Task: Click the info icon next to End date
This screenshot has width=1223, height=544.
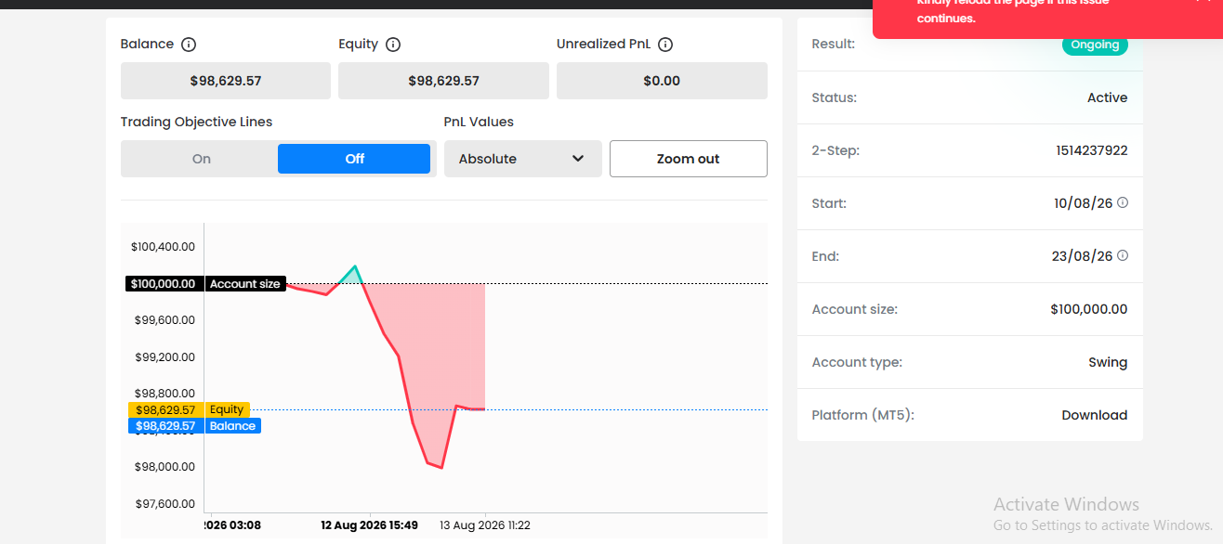Action: (x=1123, y=255)
